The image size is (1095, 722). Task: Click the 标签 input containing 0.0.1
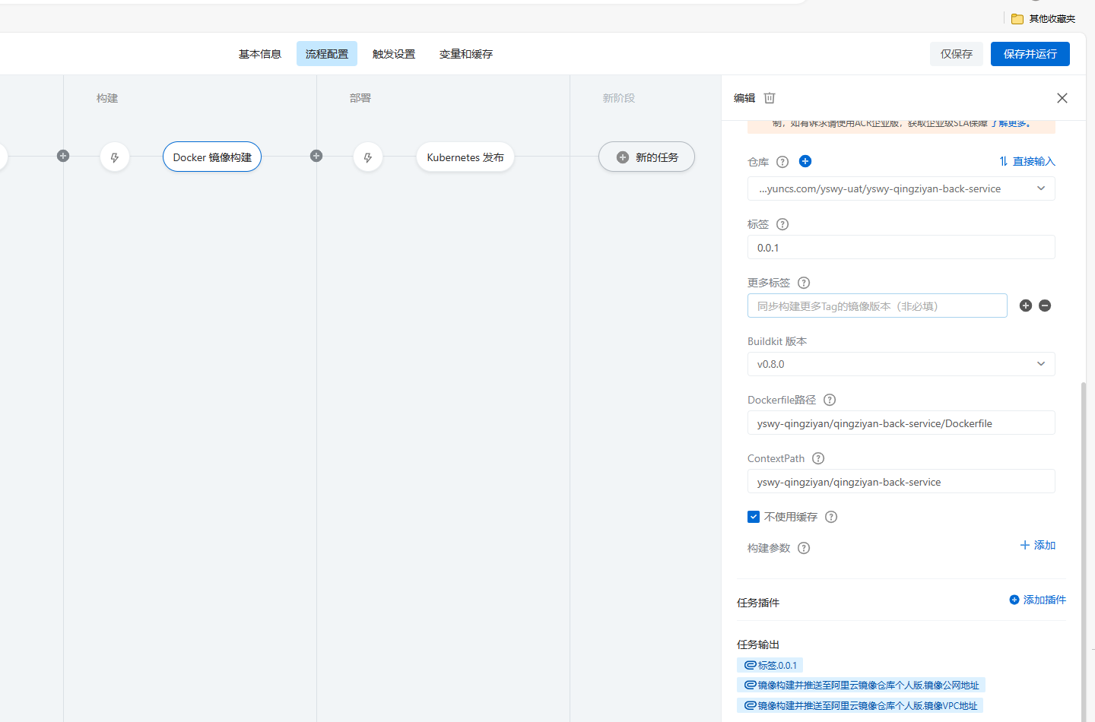click(901, 248)
